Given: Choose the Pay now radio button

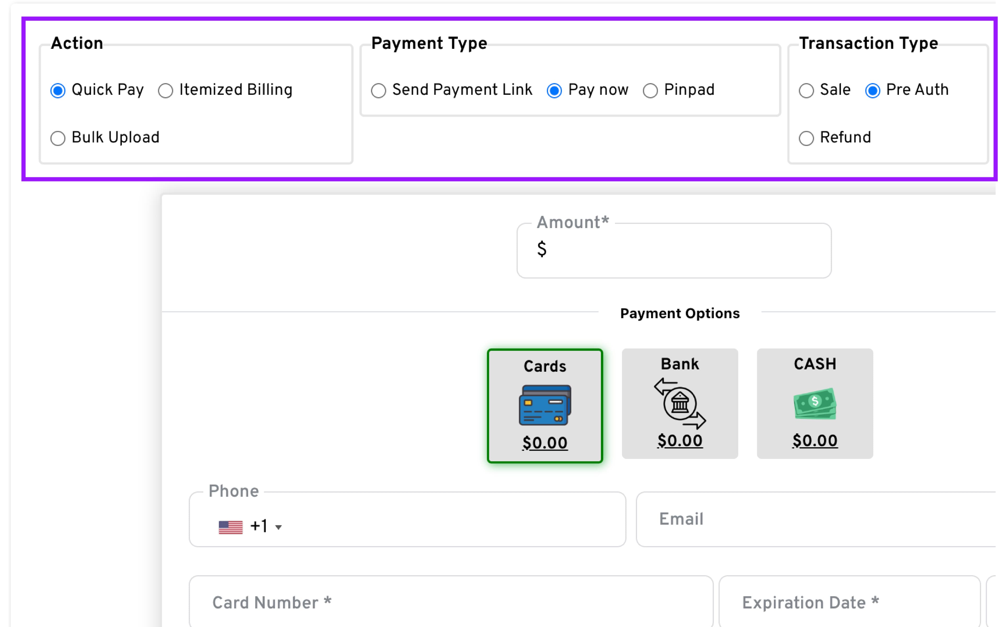Looking at the screenshot, I should [x=554, y=90].
